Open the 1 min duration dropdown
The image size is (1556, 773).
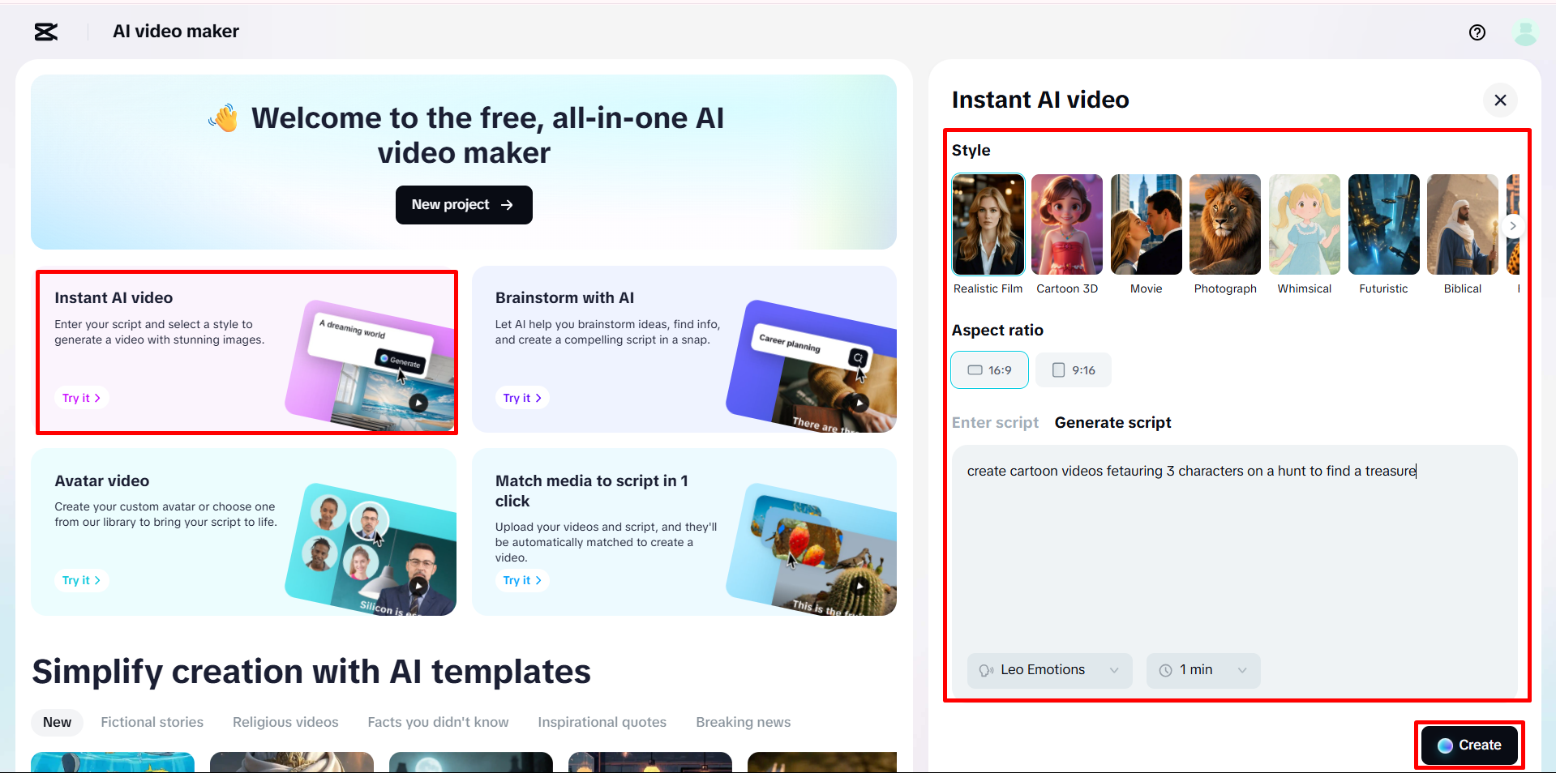[x=1203, y=670]
